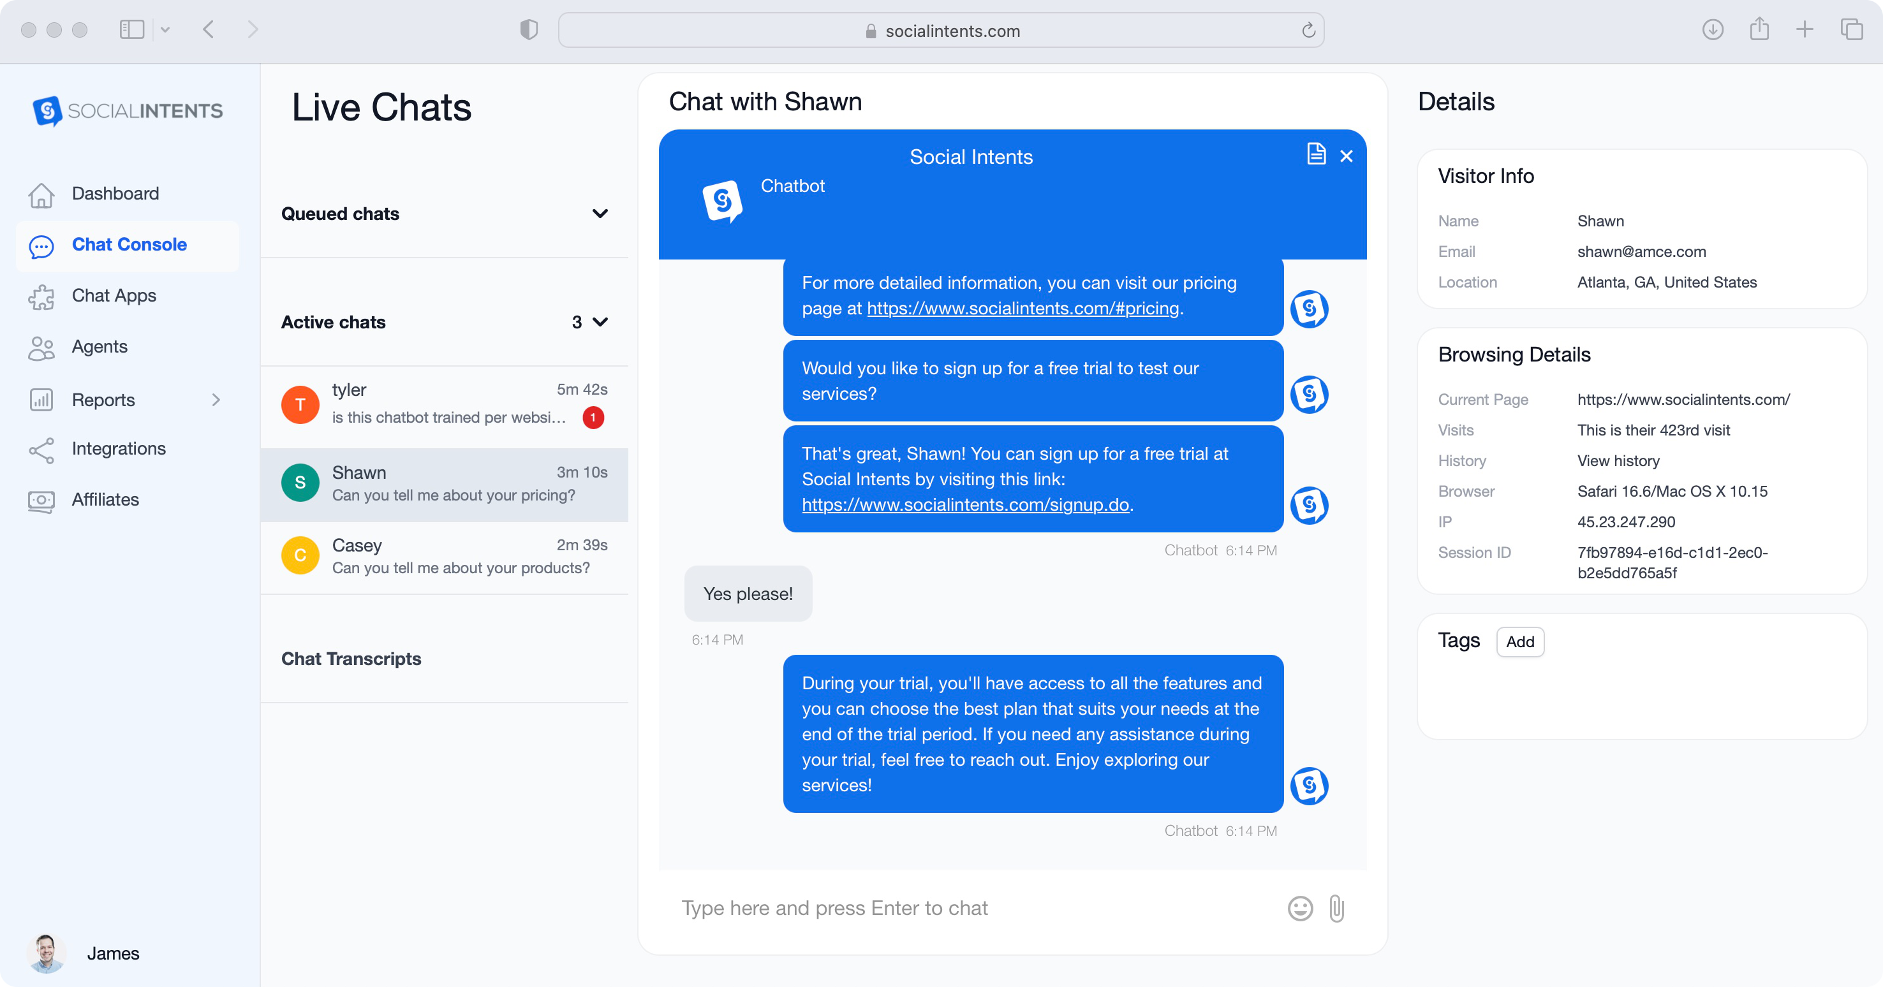Select the Affiliates sidebar icon

point(41,499)
